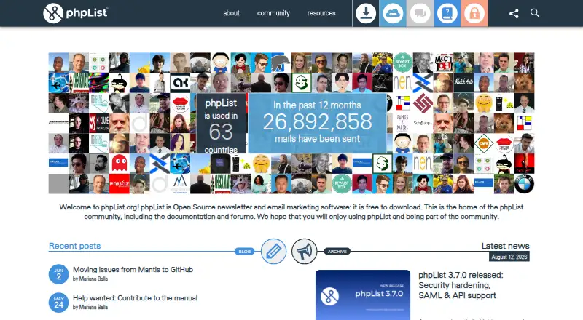Open the community menu
The image size is (583, 320).
pyautogui.click(x=273, y=13)
